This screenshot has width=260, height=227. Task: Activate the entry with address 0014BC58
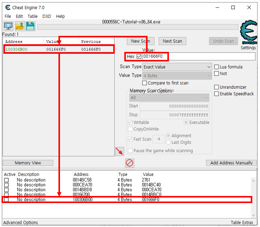[6, 180]
